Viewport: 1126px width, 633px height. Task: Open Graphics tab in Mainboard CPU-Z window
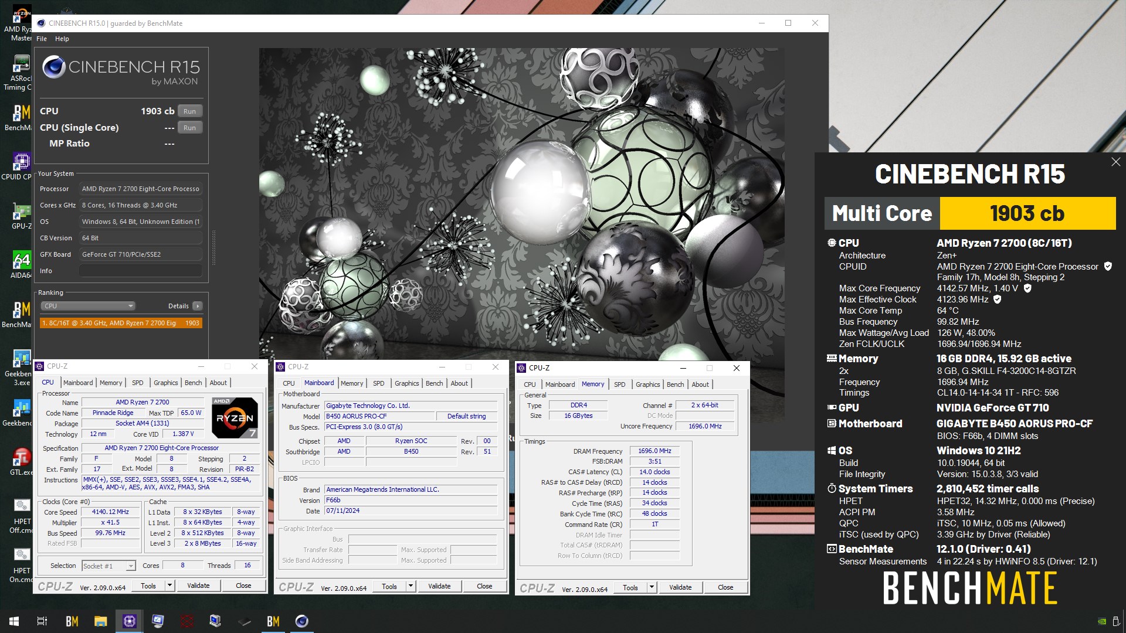click(x=406, y=383)
